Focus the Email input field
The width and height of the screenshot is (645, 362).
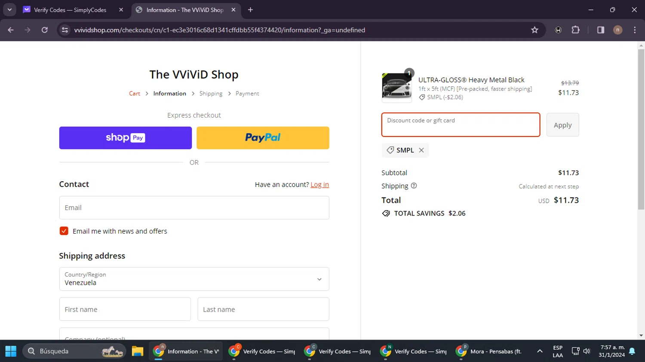click(x=194, y=208)
